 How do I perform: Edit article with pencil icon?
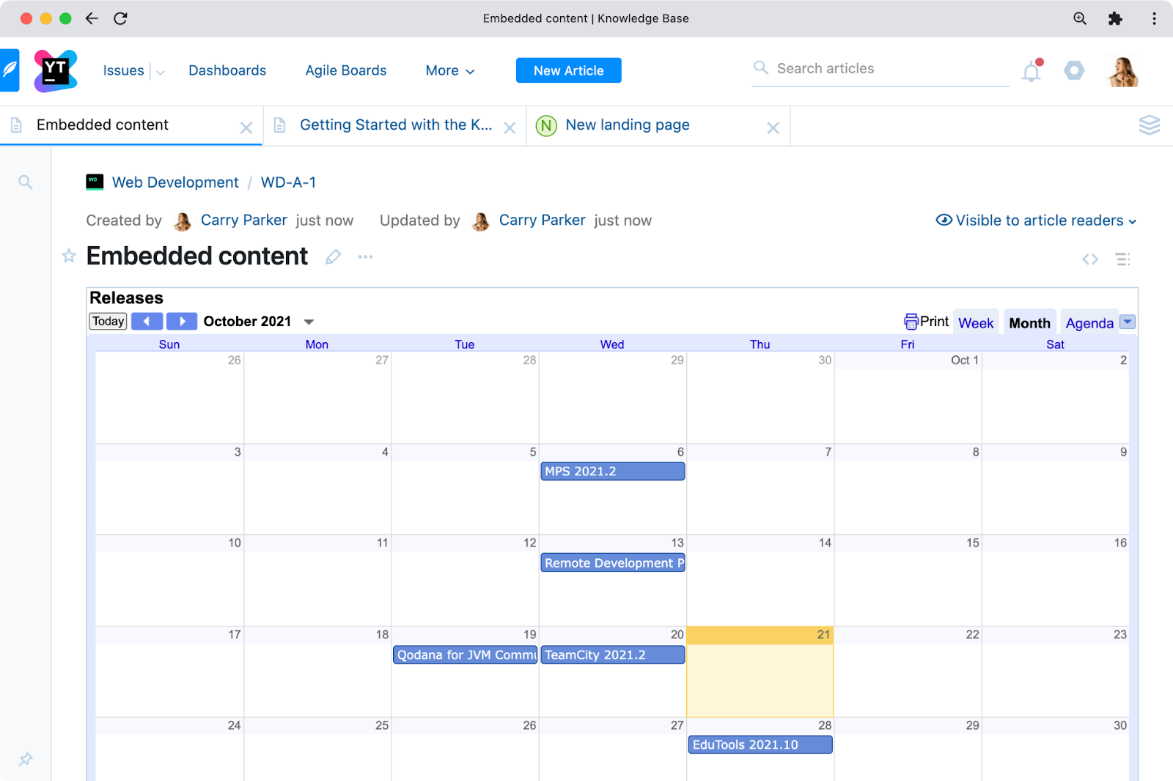pyautogui.click(x=334, y=256)
